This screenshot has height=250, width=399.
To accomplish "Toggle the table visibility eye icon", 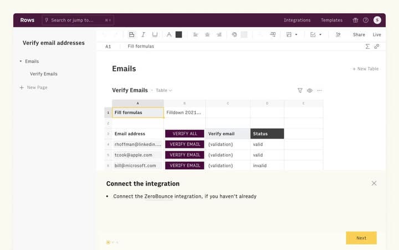I will coord(309,90).
